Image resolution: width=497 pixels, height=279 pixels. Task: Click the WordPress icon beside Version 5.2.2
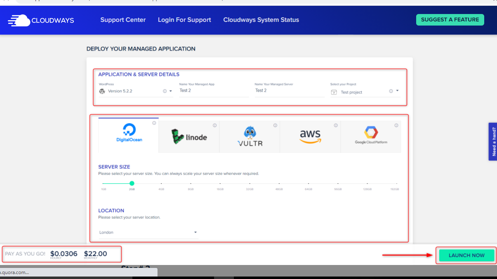pyautogui.click(x=102, y=91)
